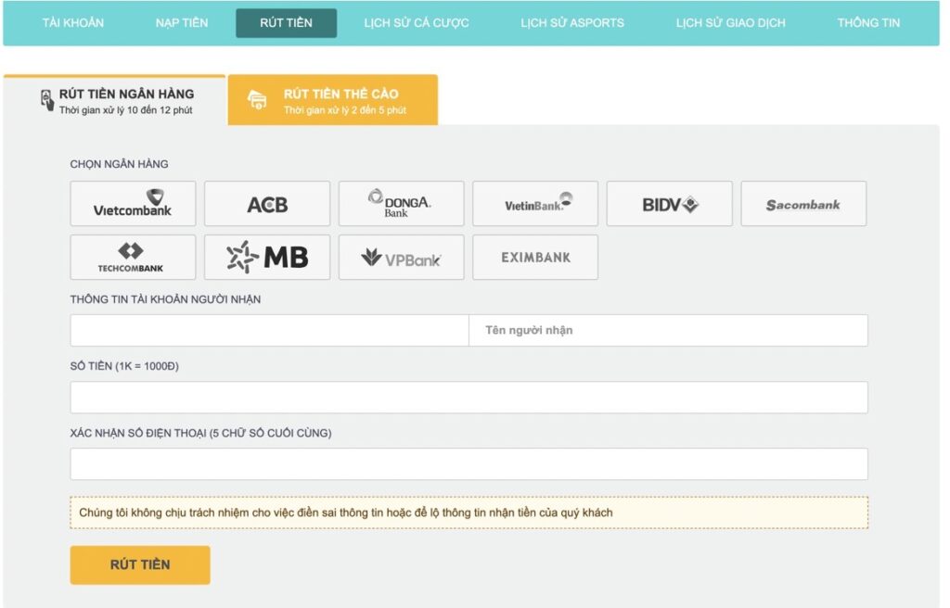
Task: Go to Tài Khoản menu item
Action: 73,23
